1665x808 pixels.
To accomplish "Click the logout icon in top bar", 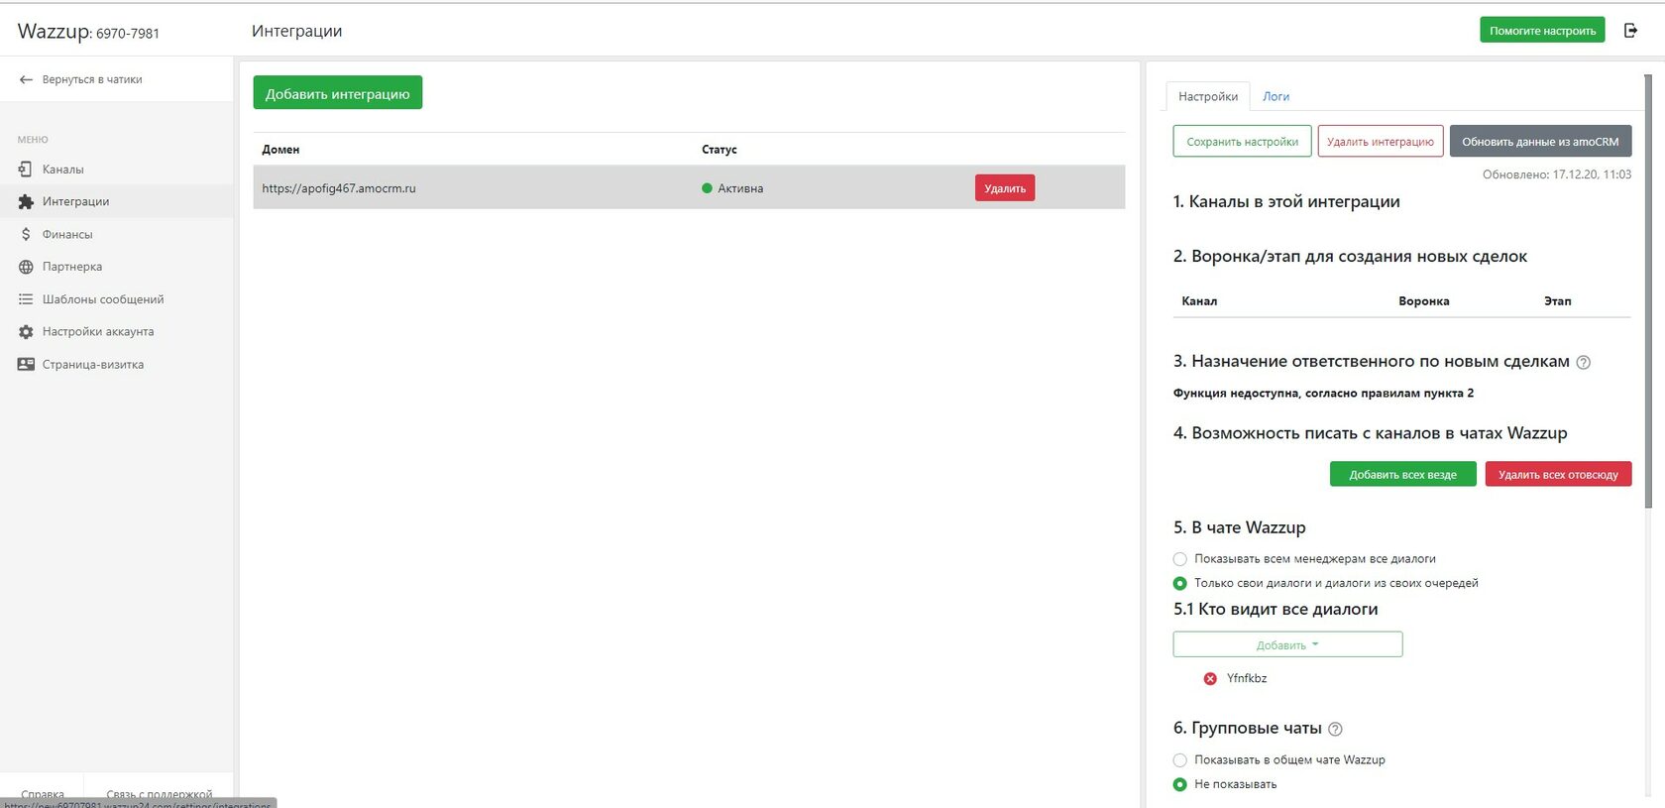I will click(1630, 31).
